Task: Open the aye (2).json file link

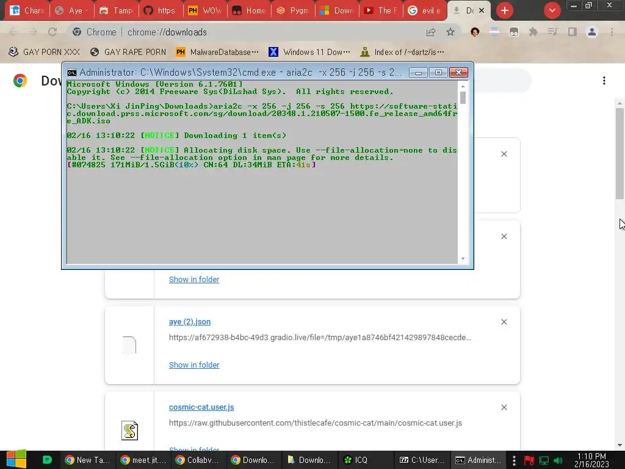Action: click(190, 322)
